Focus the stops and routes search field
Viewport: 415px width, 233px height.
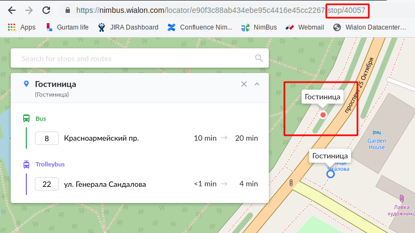tap(134, 59)
